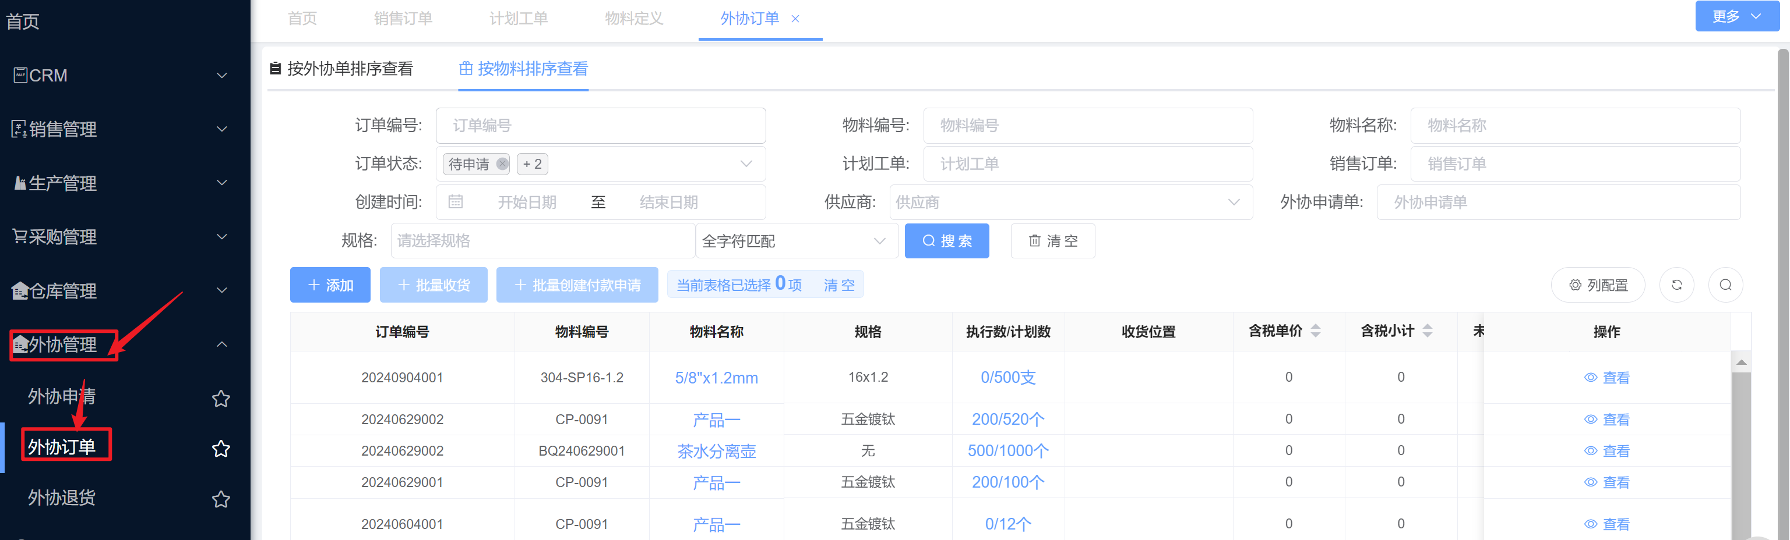Select 按物料排序查看 view tab

click(x=523, y=69)
